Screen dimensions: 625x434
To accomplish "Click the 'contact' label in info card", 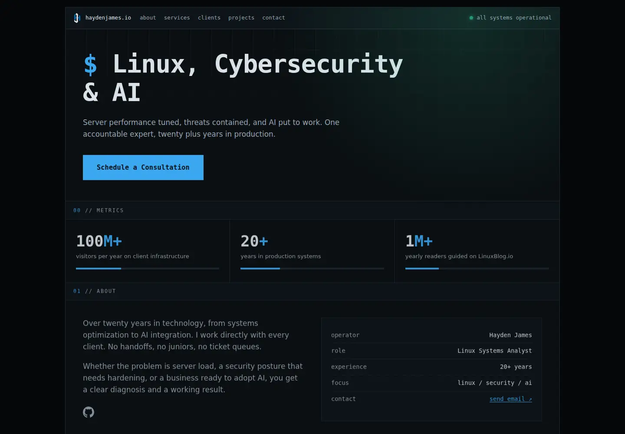I will click(343, 399).
